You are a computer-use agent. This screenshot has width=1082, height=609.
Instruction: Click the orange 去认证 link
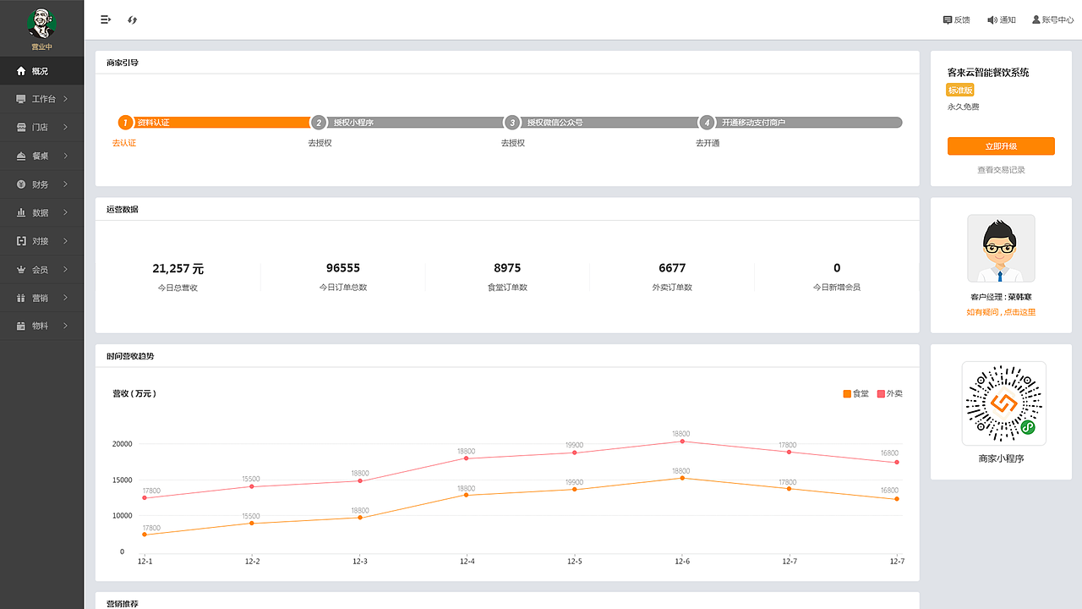[124, 143]
